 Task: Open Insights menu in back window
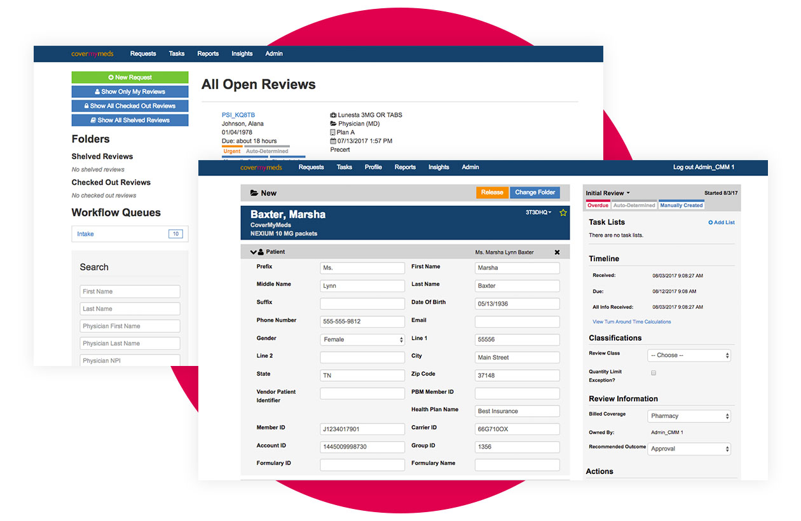pyautogui.click(x=242, y=54)
